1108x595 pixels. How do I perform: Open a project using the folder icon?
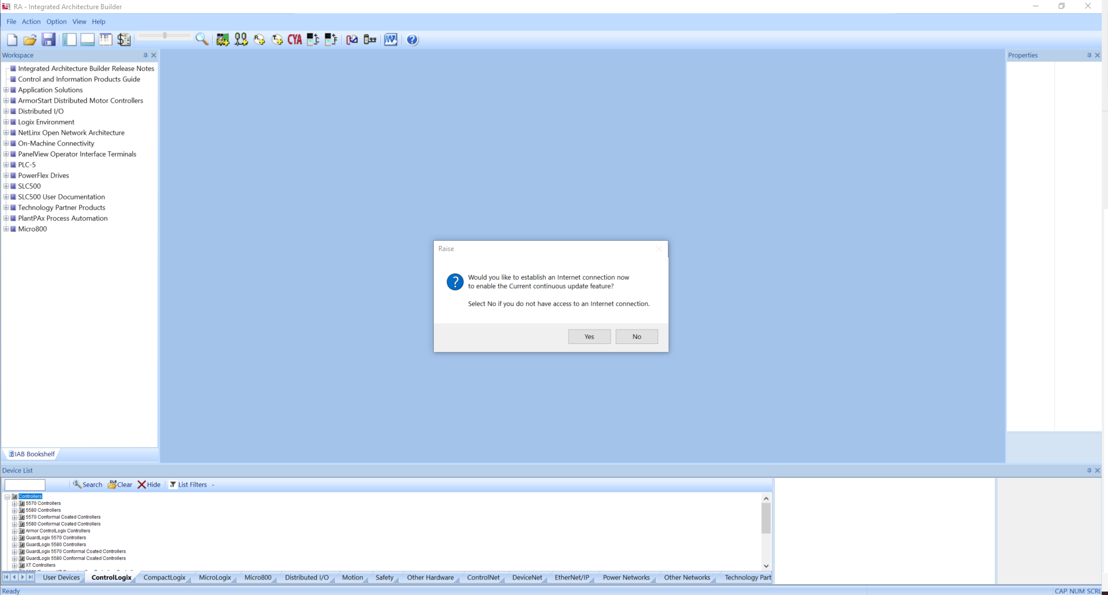[x=30, y=40]
